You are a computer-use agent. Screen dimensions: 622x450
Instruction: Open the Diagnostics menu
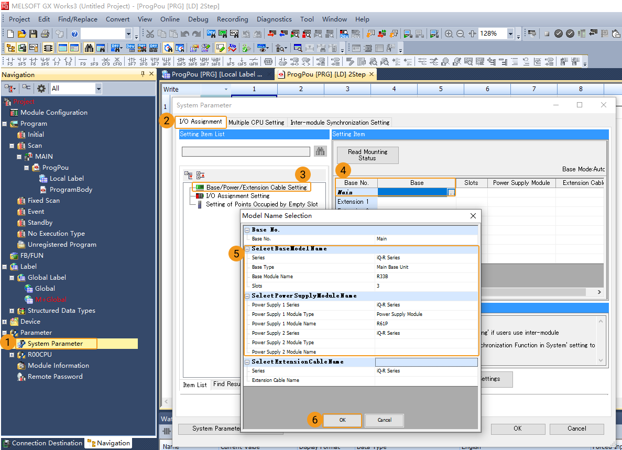(x=274, y=19)
